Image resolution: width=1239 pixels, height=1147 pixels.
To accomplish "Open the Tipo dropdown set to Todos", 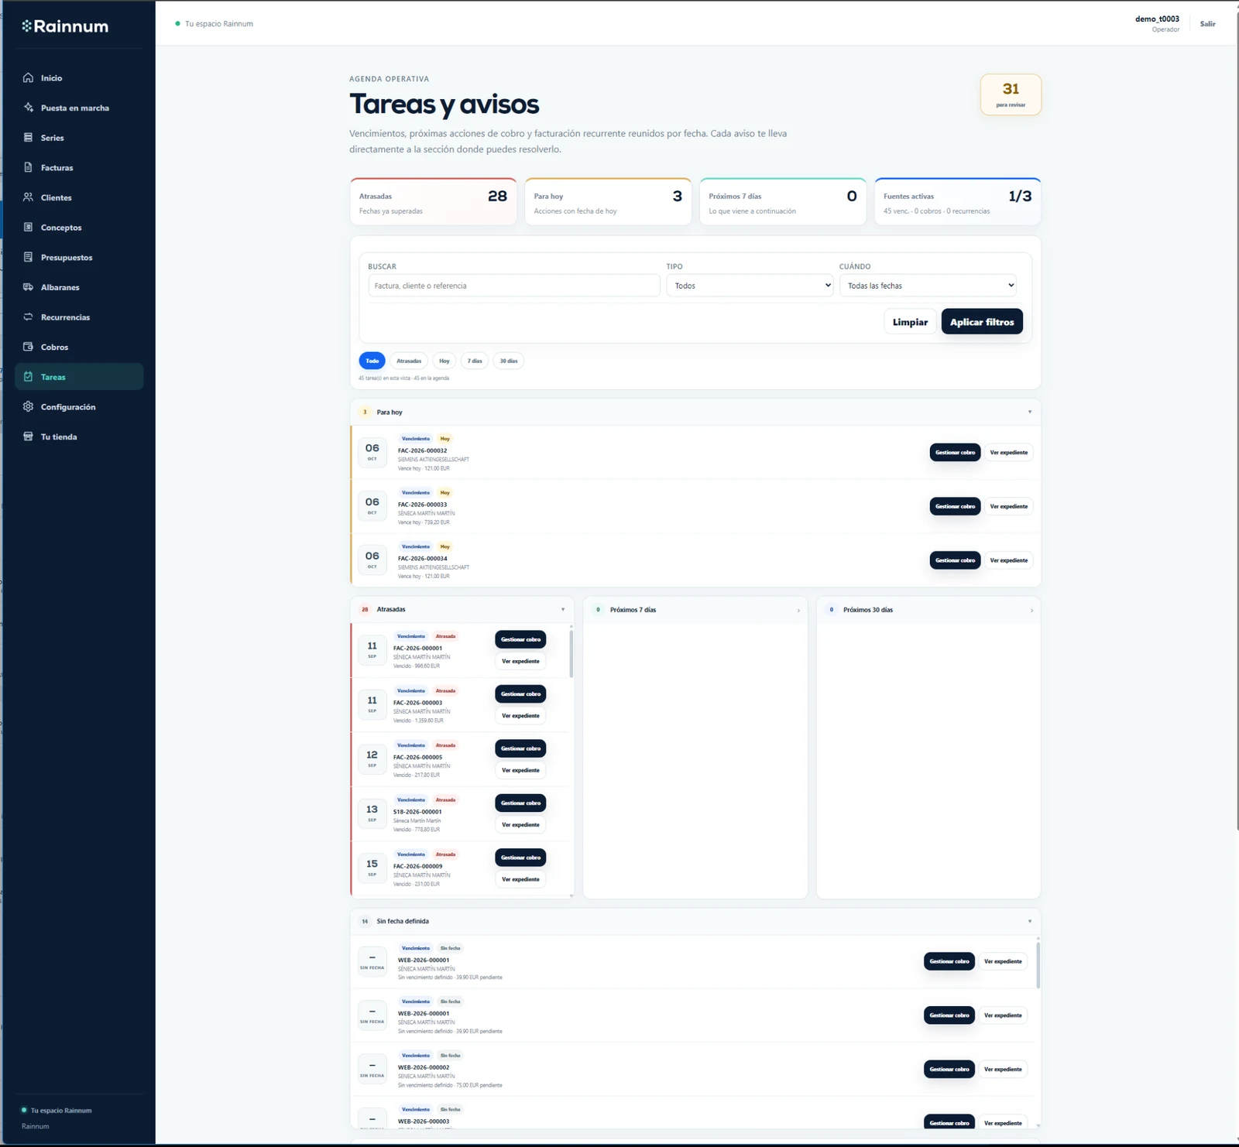I will 750,286.
